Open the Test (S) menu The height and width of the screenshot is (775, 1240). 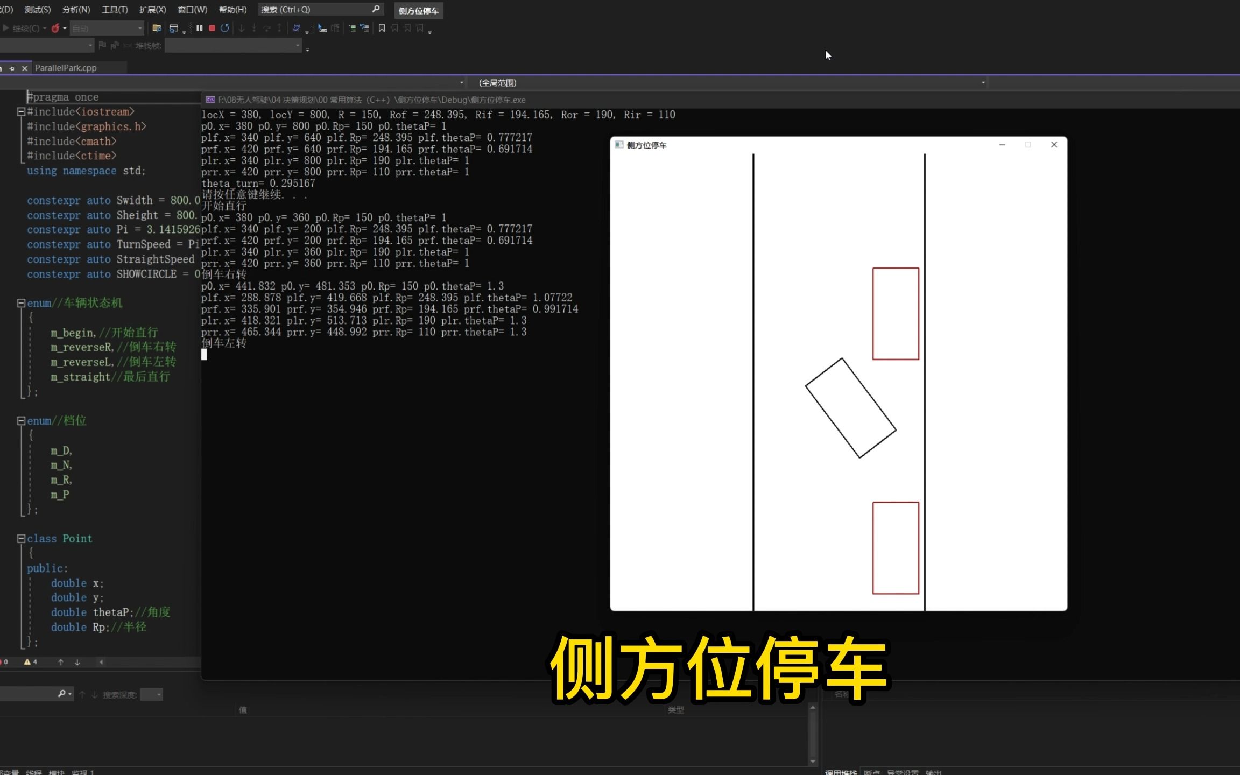(38, 10)
